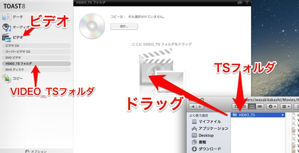The height and width of the screenshot is (153, 299).
Task: Open 書類 in Finder sidebar
Action: click(x=199, y=142)
